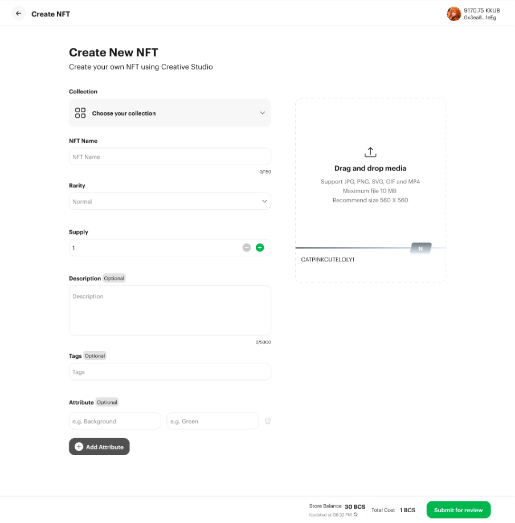Viewport: 515px width, 523px height.
Task: Click into the Description text area
Action: click(170, 310)
